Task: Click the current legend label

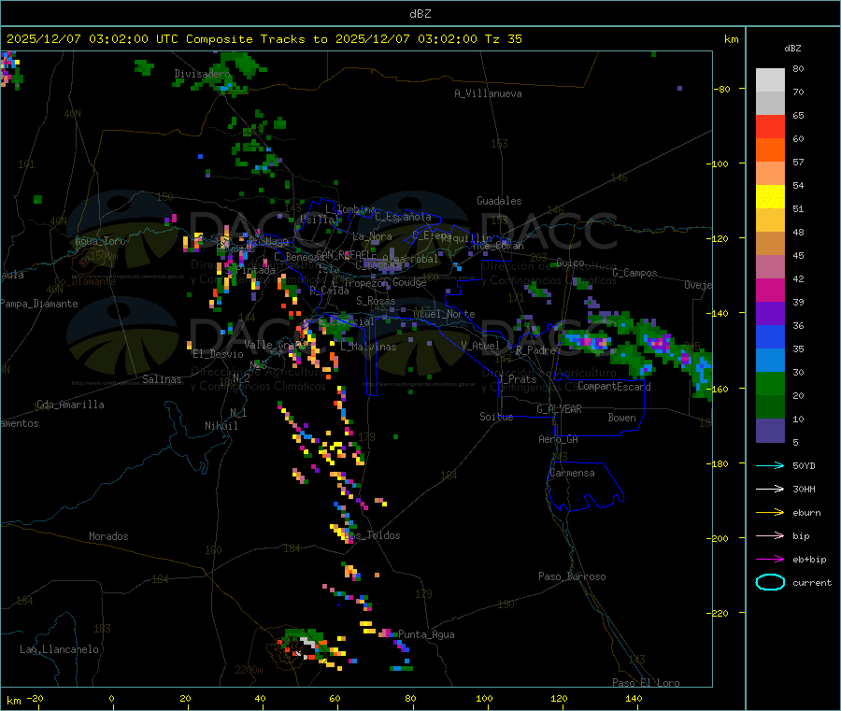Action: click(x=812, y=582)
